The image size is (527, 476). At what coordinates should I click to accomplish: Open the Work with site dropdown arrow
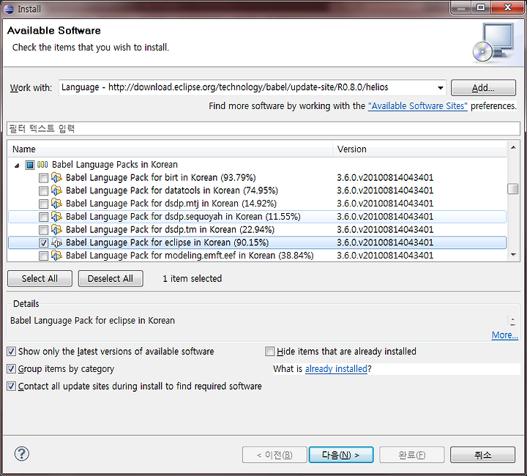tap(440, 88)
